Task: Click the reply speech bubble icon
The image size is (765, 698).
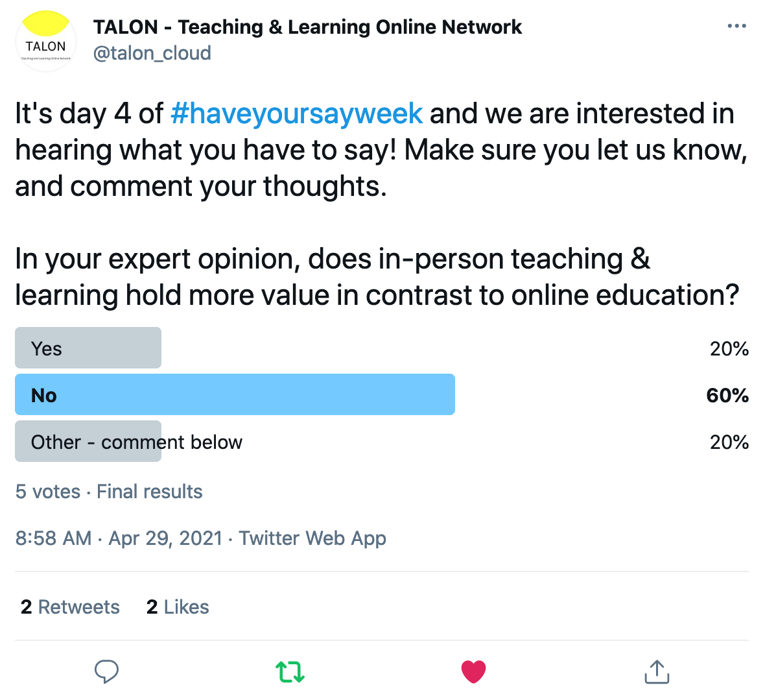Action: point(106,671)
